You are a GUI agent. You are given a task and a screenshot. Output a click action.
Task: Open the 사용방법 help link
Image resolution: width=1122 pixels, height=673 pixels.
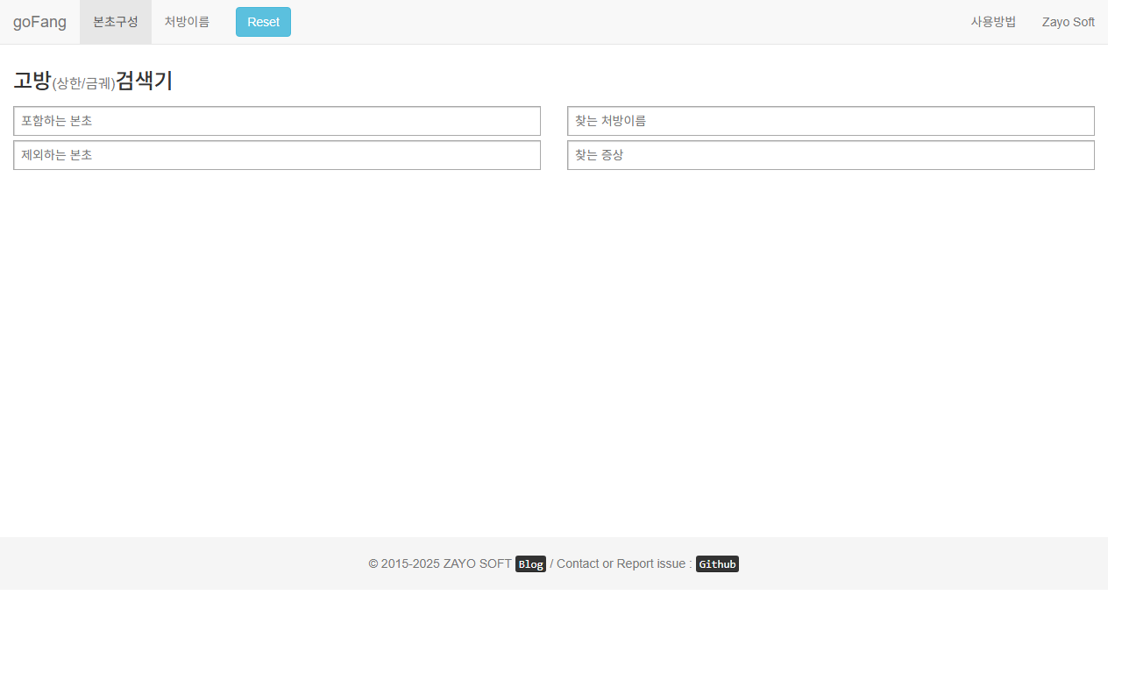click(x=993, y=22)
